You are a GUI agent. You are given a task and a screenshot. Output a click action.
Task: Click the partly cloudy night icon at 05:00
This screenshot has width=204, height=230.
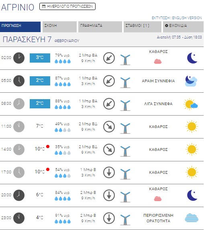[191, 81]
